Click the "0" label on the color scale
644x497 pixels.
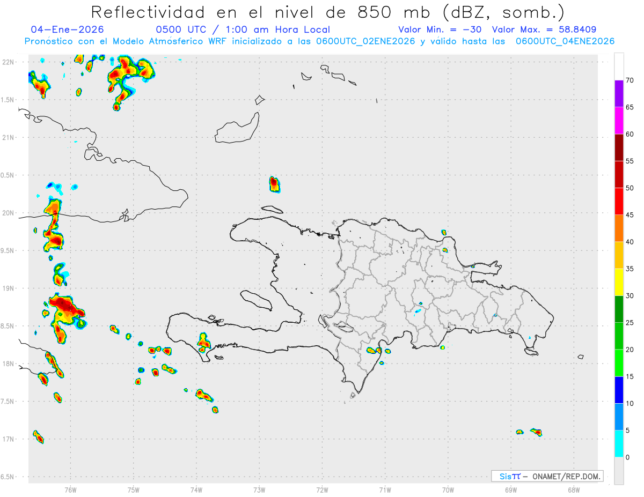pos(627,457)
